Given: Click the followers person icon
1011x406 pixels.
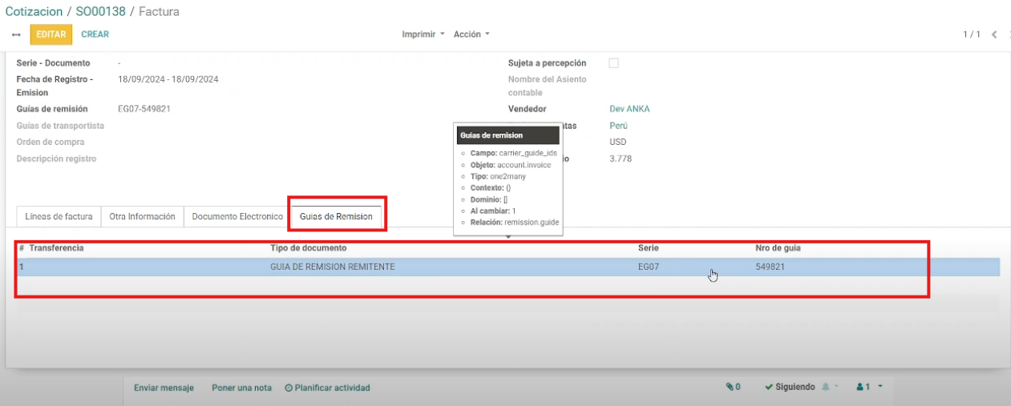Looking at the screenshot, I should [859, 387].
